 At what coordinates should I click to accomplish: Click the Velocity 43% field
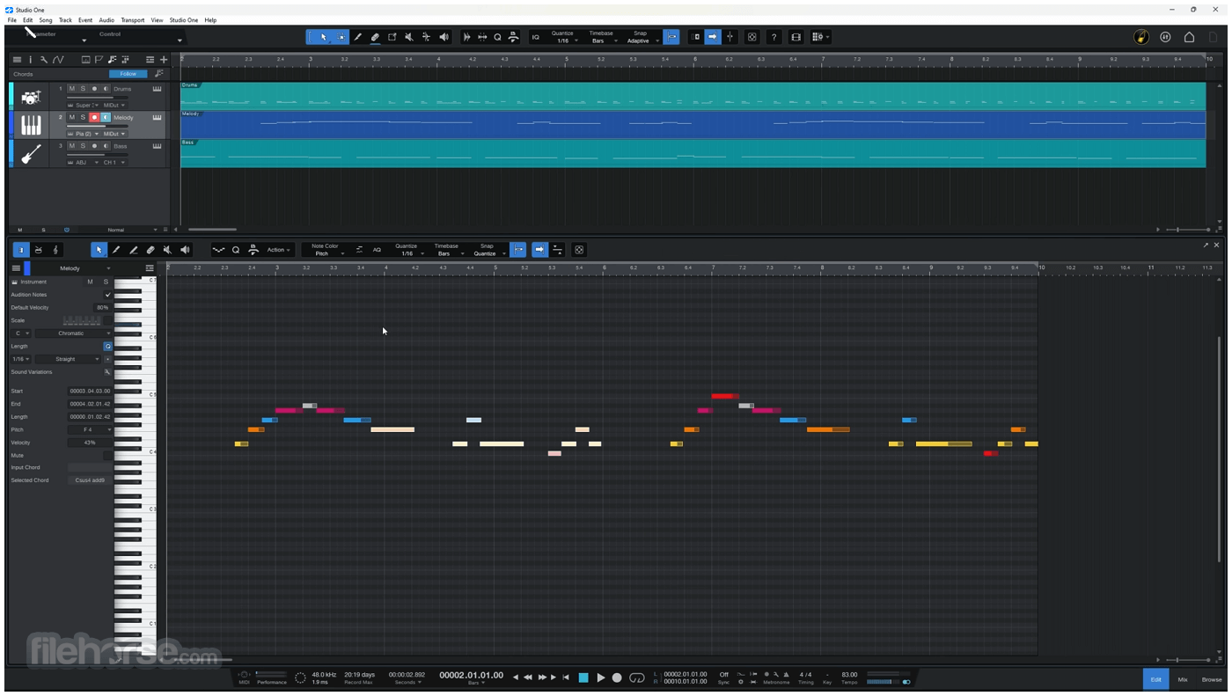click(x=91, y=443)
